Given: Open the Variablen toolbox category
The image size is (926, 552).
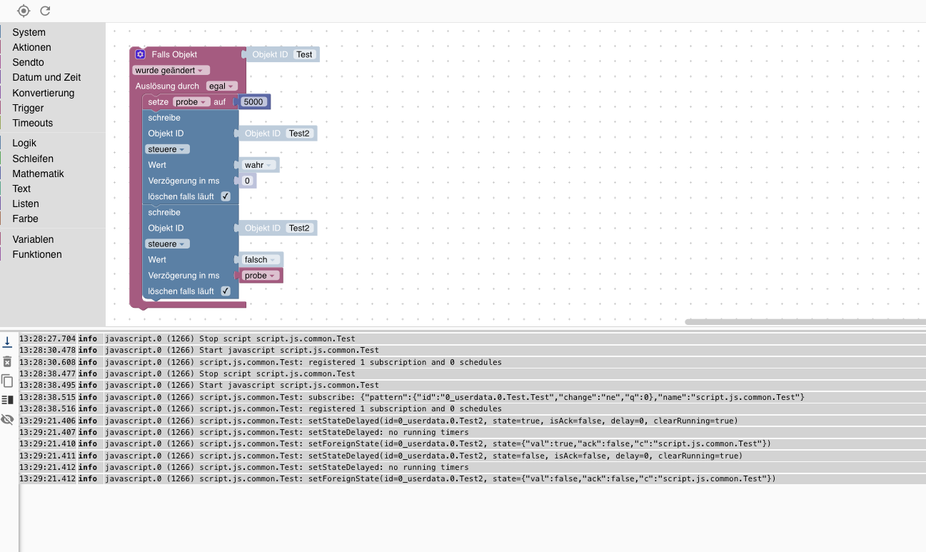Looking at the screenshot, I should (x=33, y=239).
